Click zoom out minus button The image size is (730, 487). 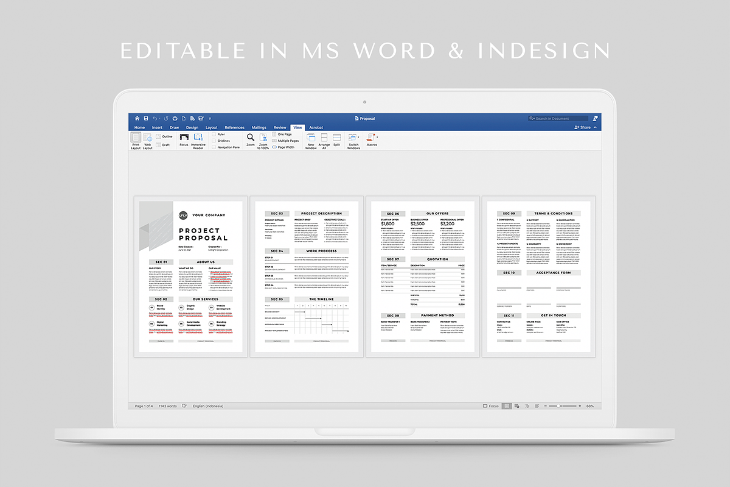[546, 406]
